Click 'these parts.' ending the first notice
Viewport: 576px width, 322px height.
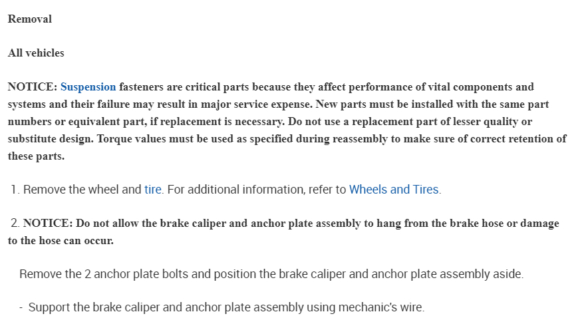(x=37, y=156)
